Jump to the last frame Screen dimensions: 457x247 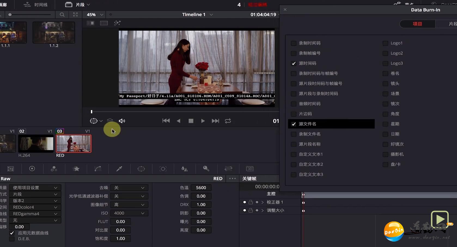tap(215, 121)
